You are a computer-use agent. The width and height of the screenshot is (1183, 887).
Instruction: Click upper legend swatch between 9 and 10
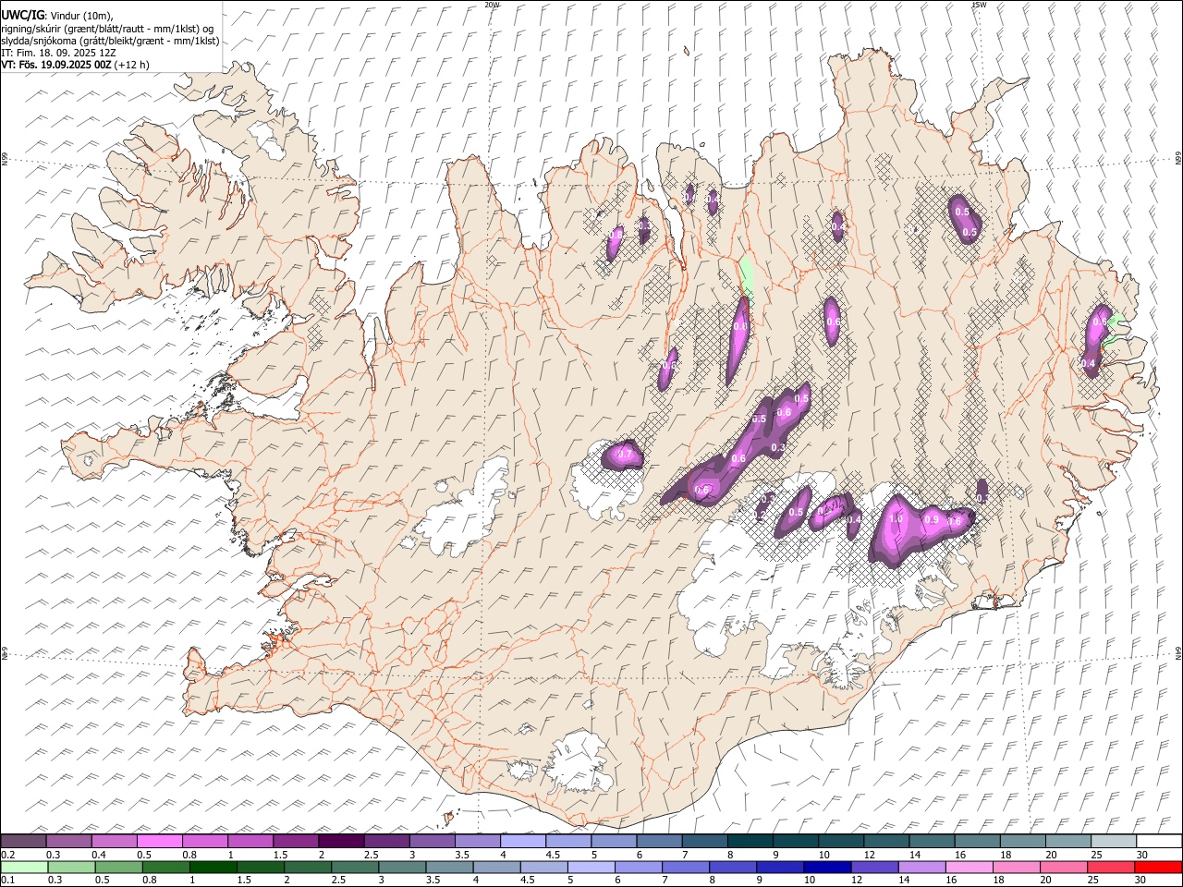coord(795,841)
